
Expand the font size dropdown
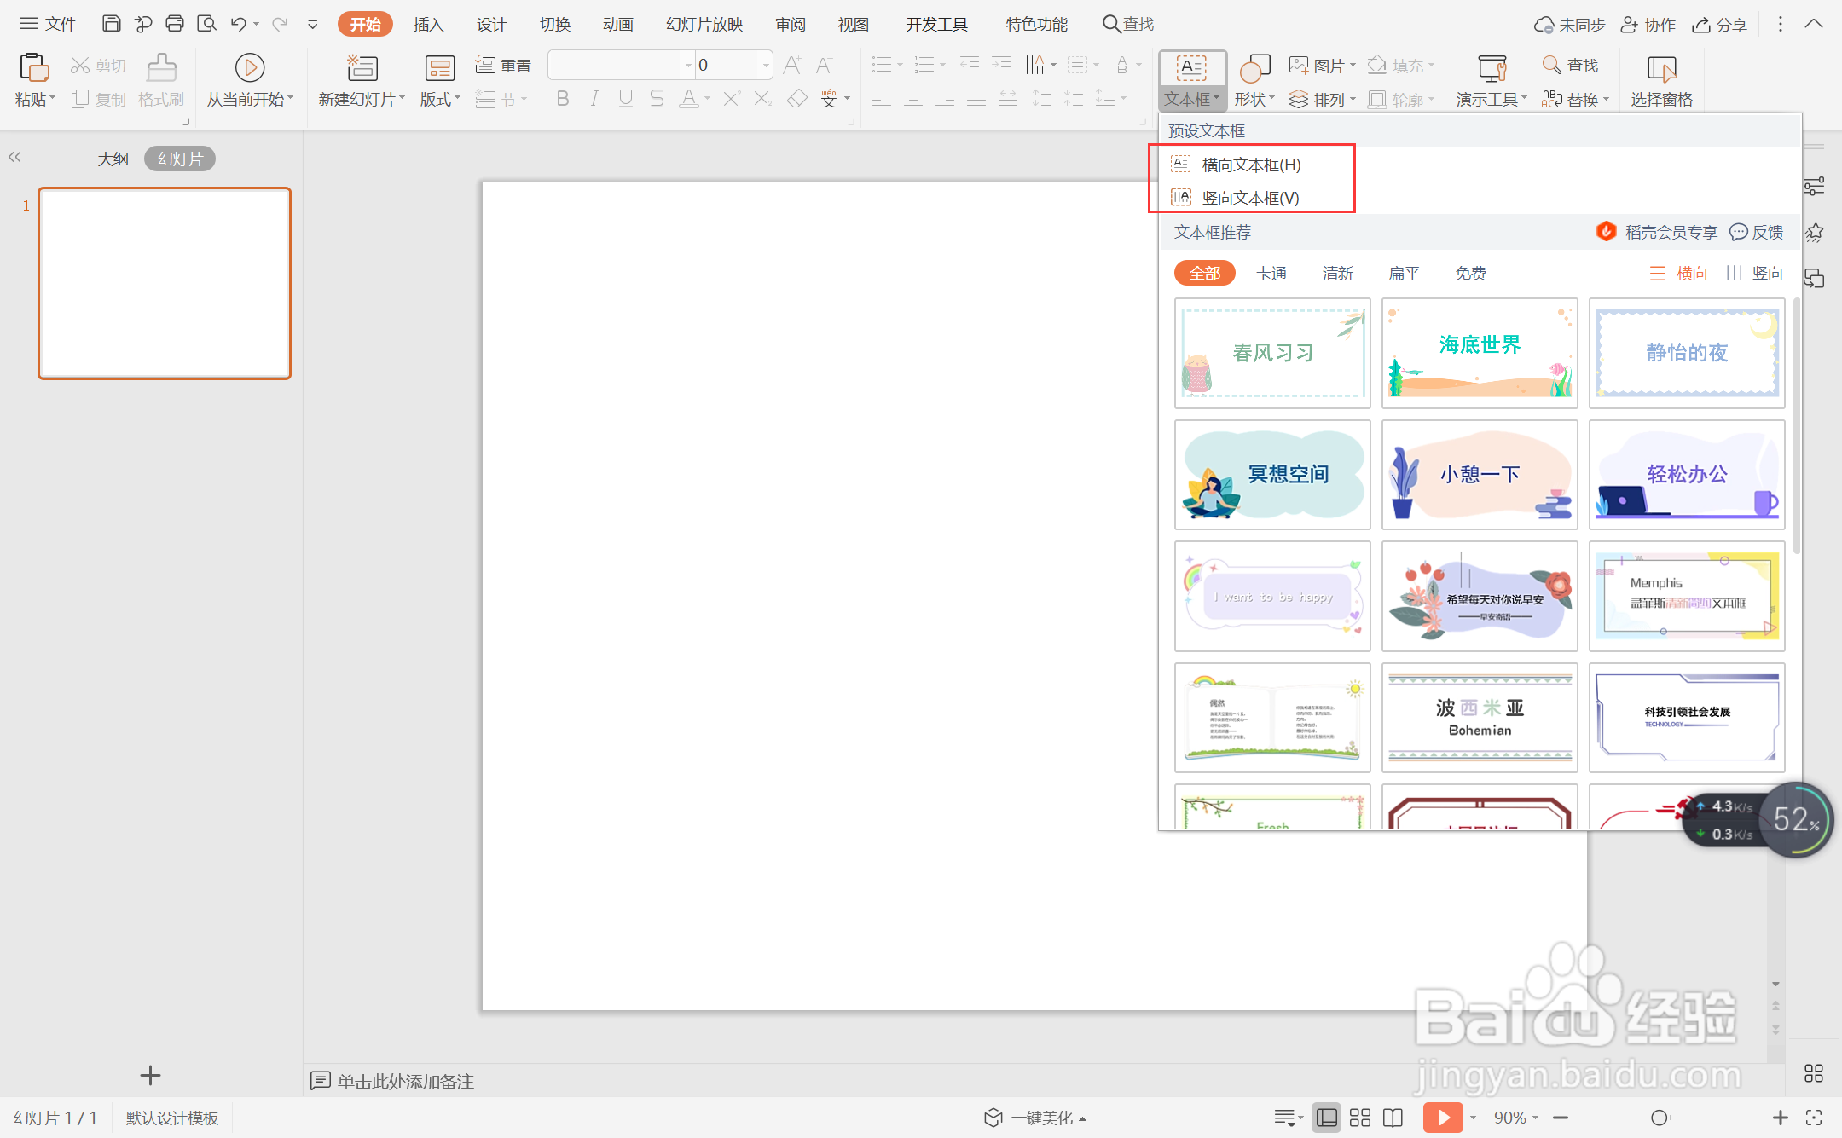click(x=766, y=65)
